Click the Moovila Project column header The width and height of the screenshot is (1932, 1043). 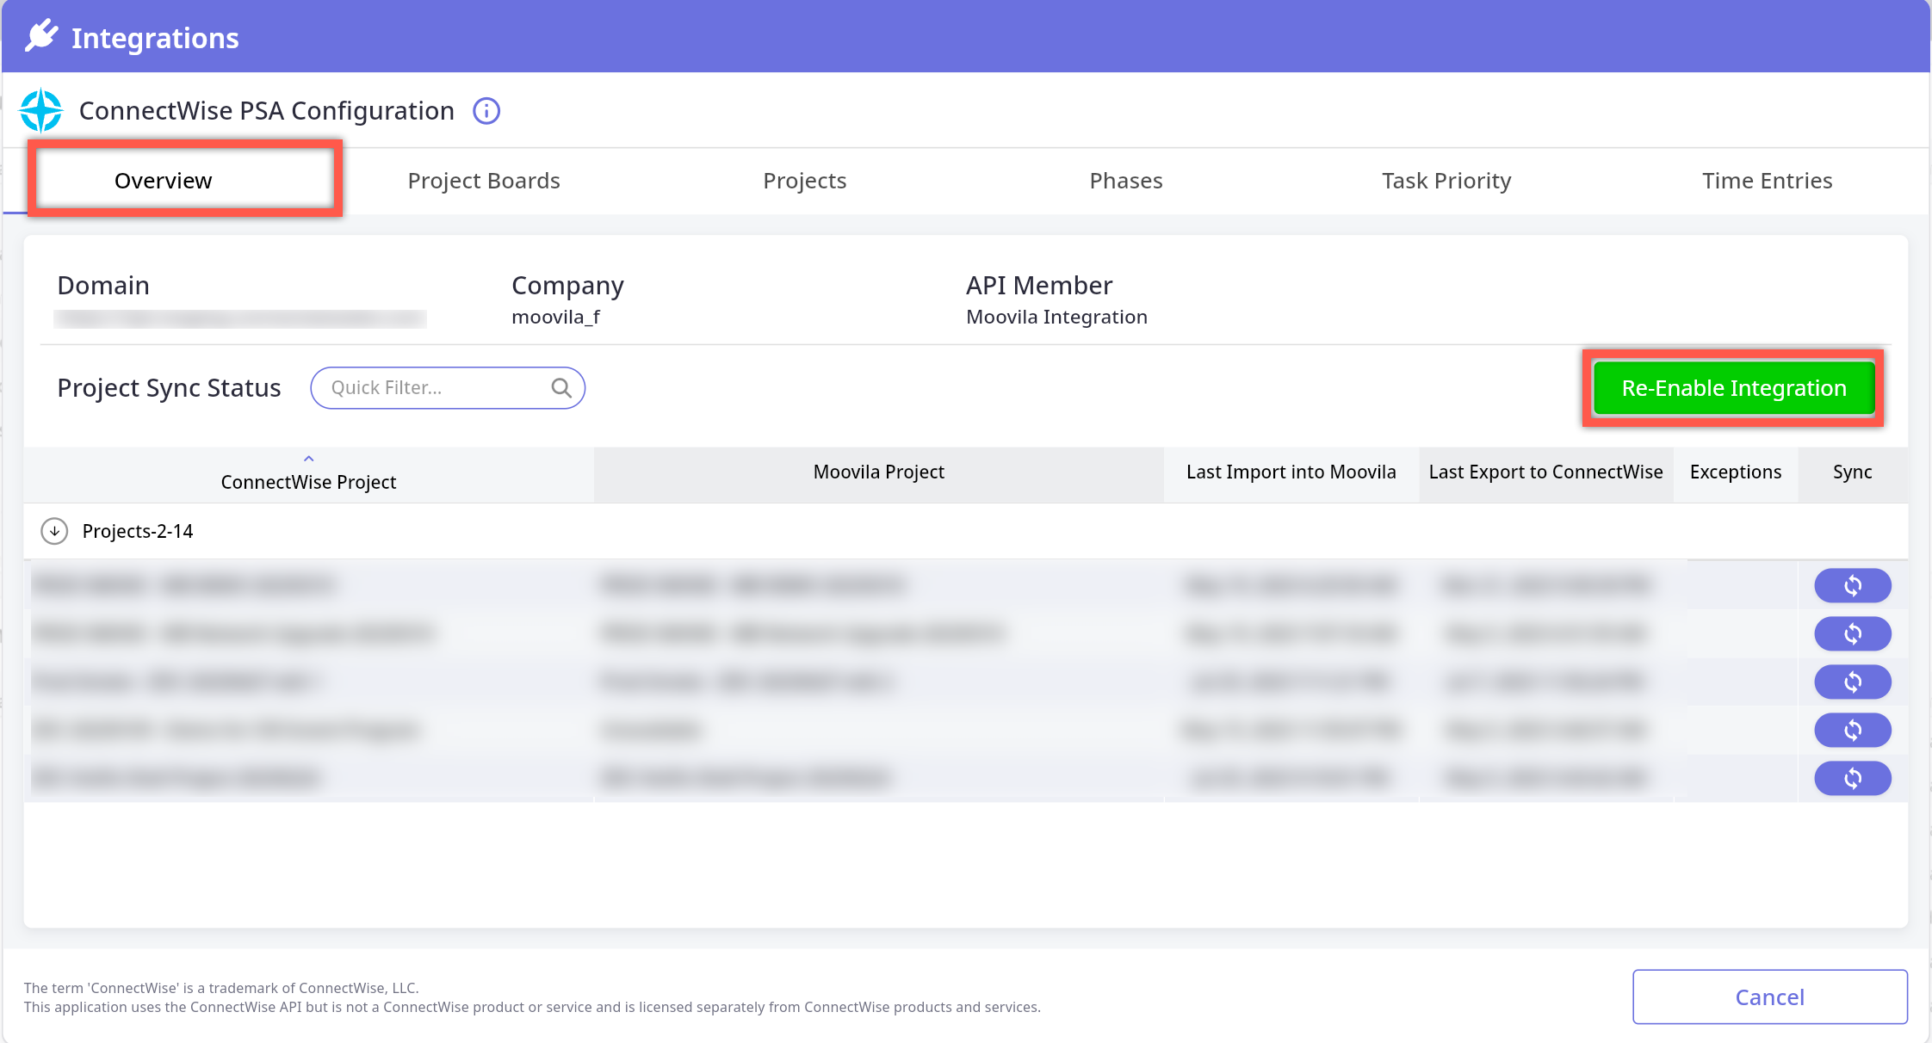coord(878,472)
